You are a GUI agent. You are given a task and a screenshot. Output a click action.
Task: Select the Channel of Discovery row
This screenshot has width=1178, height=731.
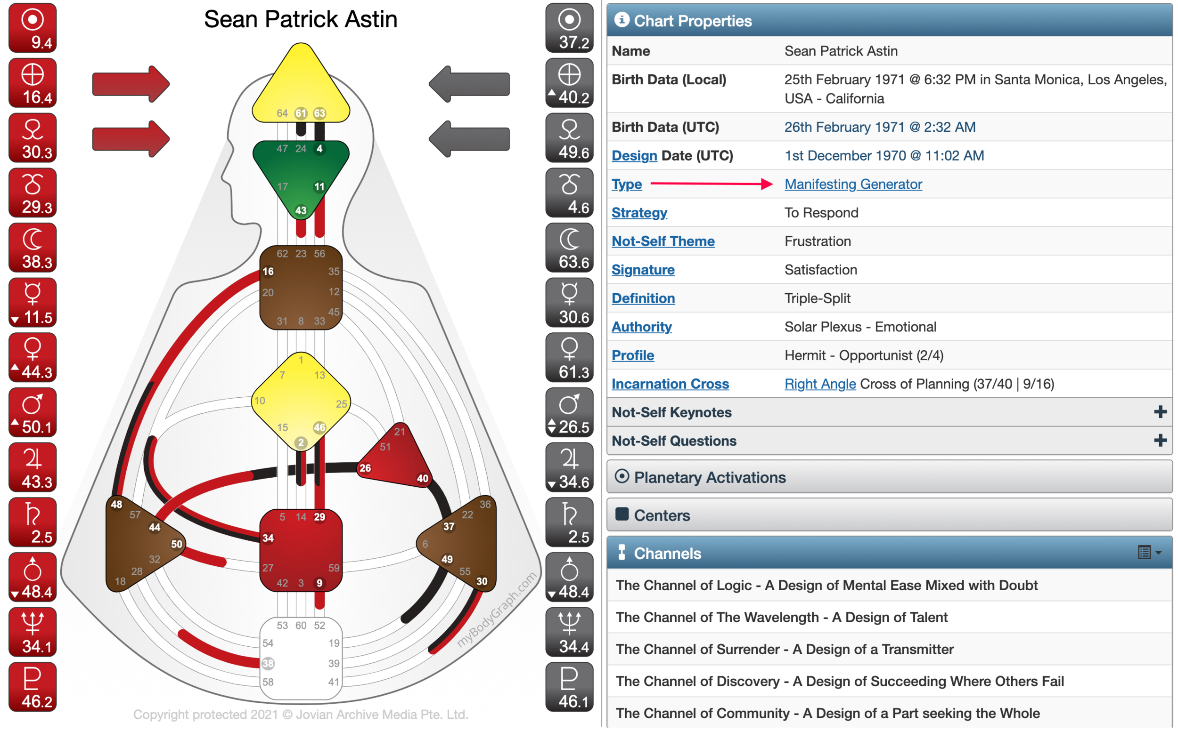click(890, 681)
